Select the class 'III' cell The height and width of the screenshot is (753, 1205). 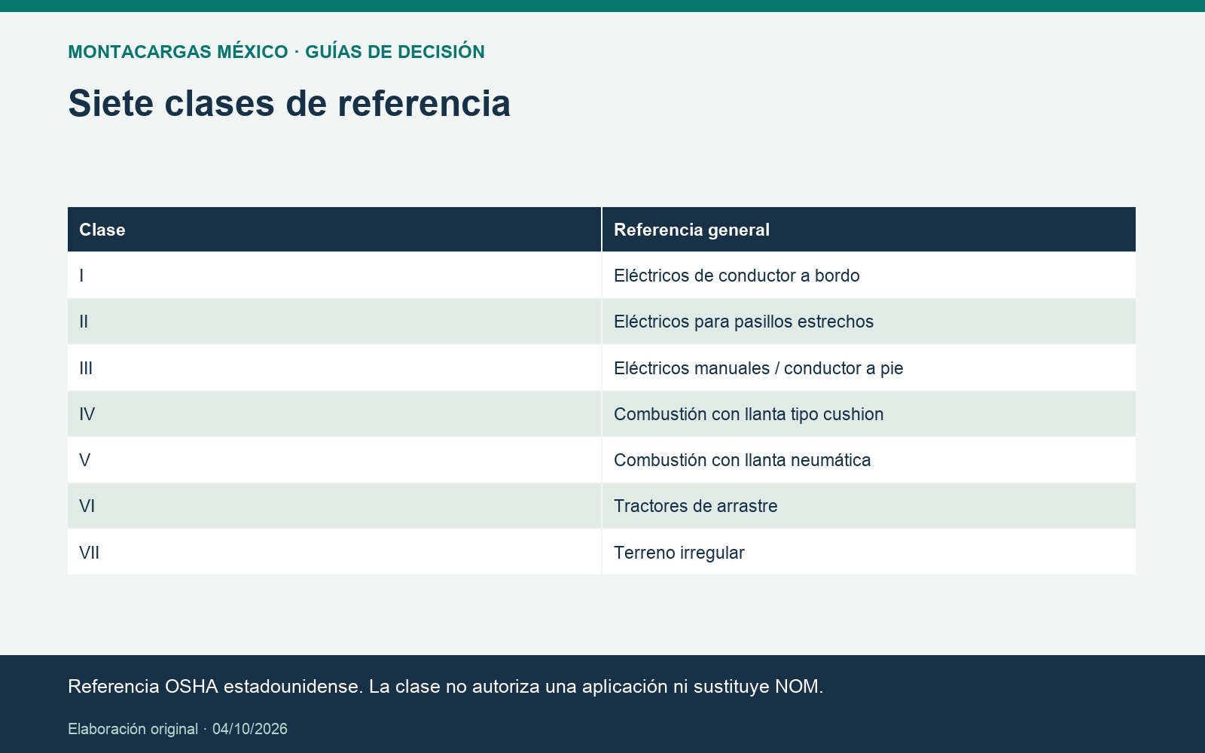tap(334, 368)
